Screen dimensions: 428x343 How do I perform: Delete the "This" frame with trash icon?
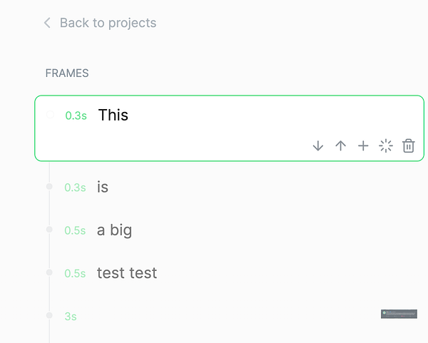[x=409, y=146]
